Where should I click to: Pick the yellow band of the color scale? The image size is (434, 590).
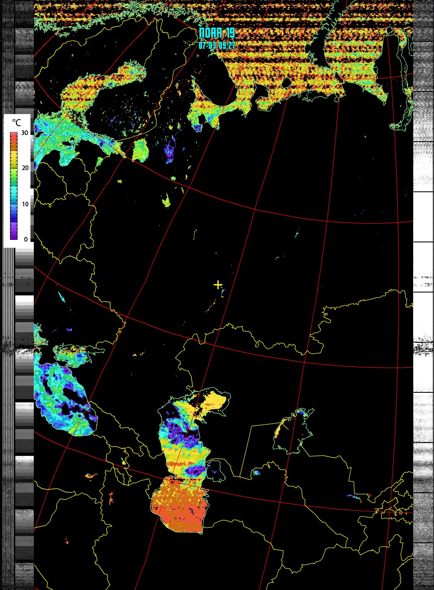pos(14,158)
